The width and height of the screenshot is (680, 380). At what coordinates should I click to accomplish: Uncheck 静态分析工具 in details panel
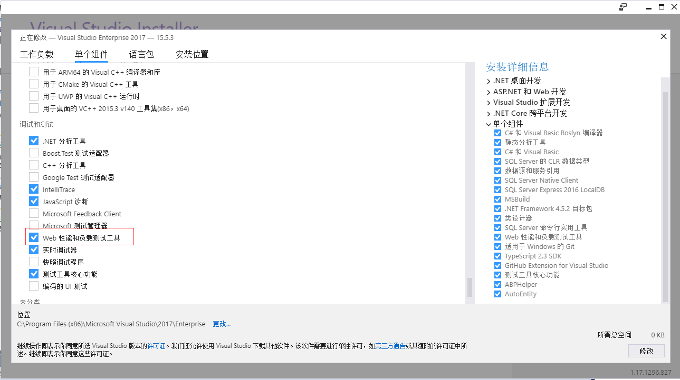[x=497, y=143]
